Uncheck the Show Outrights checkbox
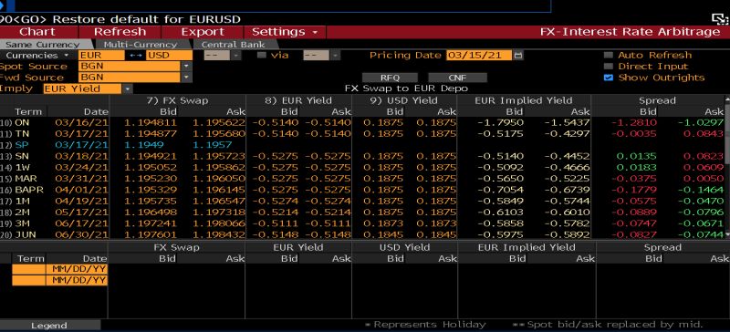The width and height of the screenshot is (730, 332). (608, 78)
